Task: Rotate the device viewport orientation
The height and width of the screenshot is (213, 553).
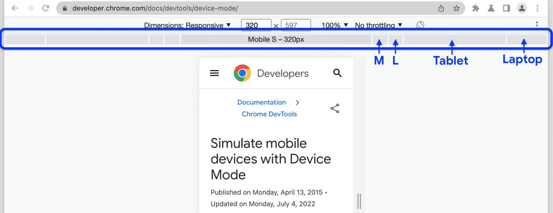Action: tap(420, 25)
